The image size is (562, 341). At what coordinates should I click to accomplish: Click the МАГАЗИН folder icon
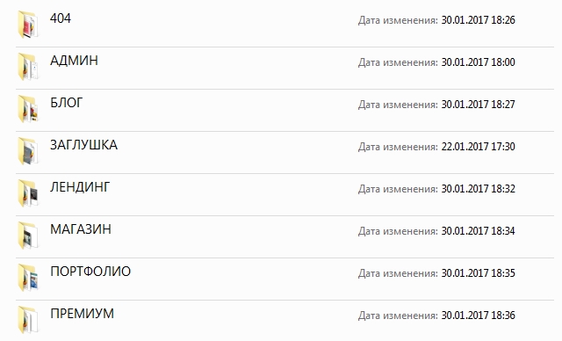[28, 236]
